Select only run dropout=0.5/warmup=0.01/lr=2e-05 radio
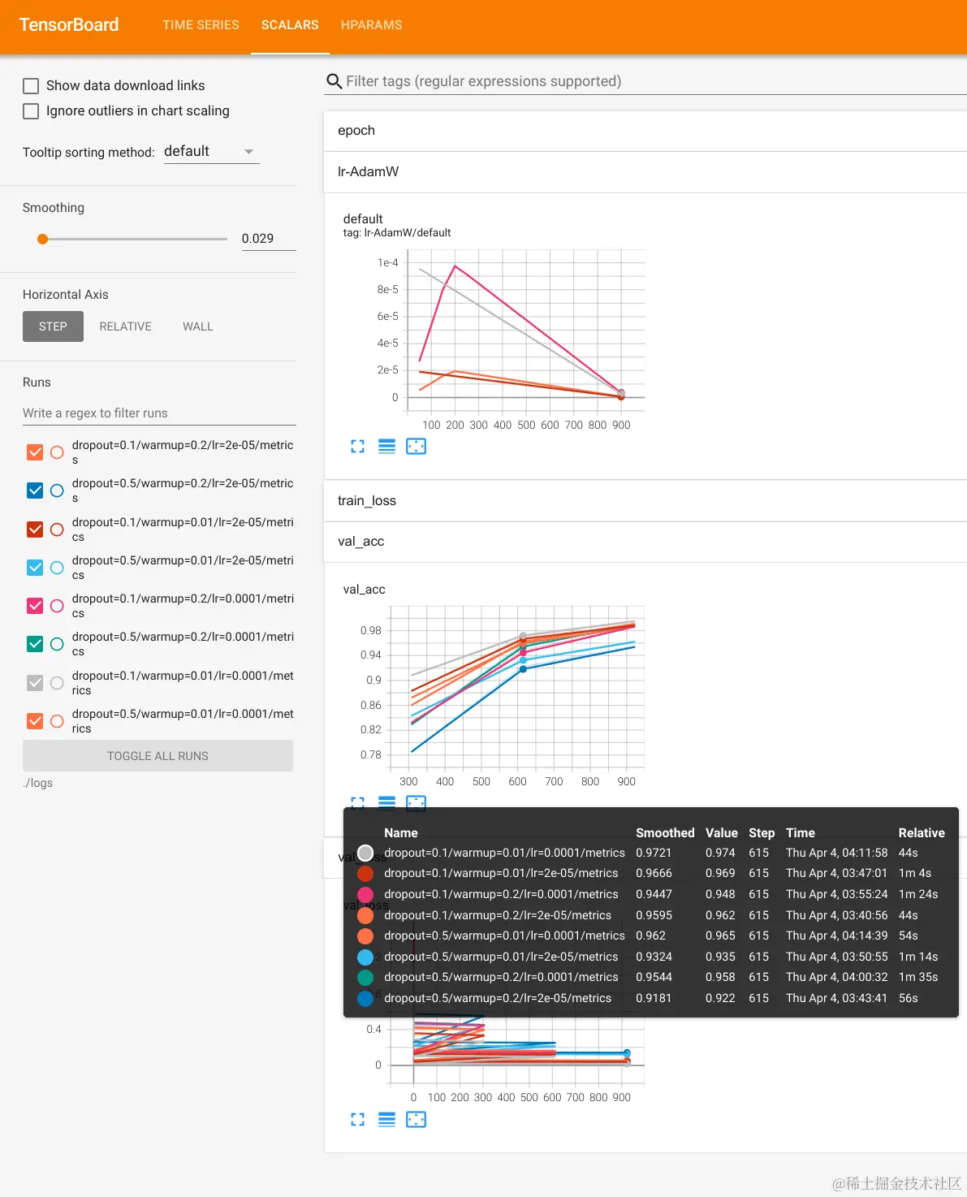This screenshot has width=967, height=1197. [57, 568]
